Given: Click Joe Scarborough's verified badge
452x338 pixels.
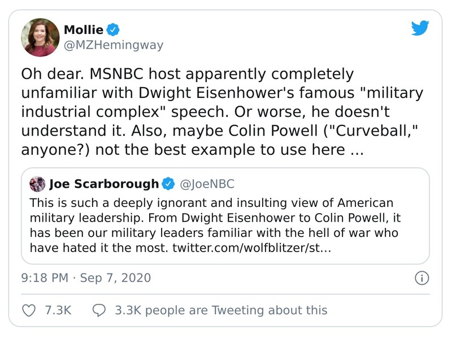Looking at the screenshot, I should click(x=168, y=184).
